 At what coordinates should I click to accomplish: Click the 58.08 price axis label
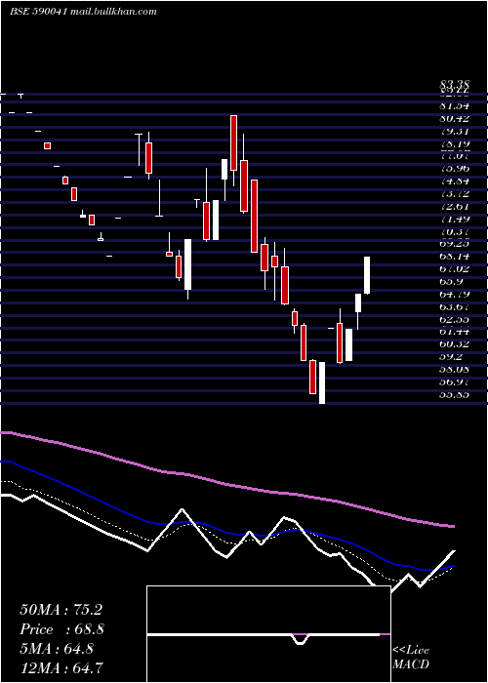(x=454, y=369)
